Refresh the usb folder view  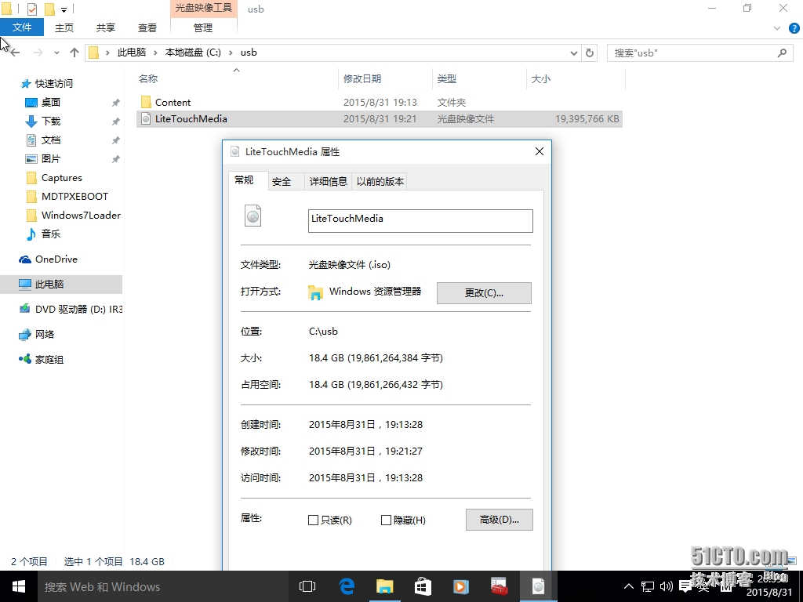pyautogui.click(x=590, y=53)
